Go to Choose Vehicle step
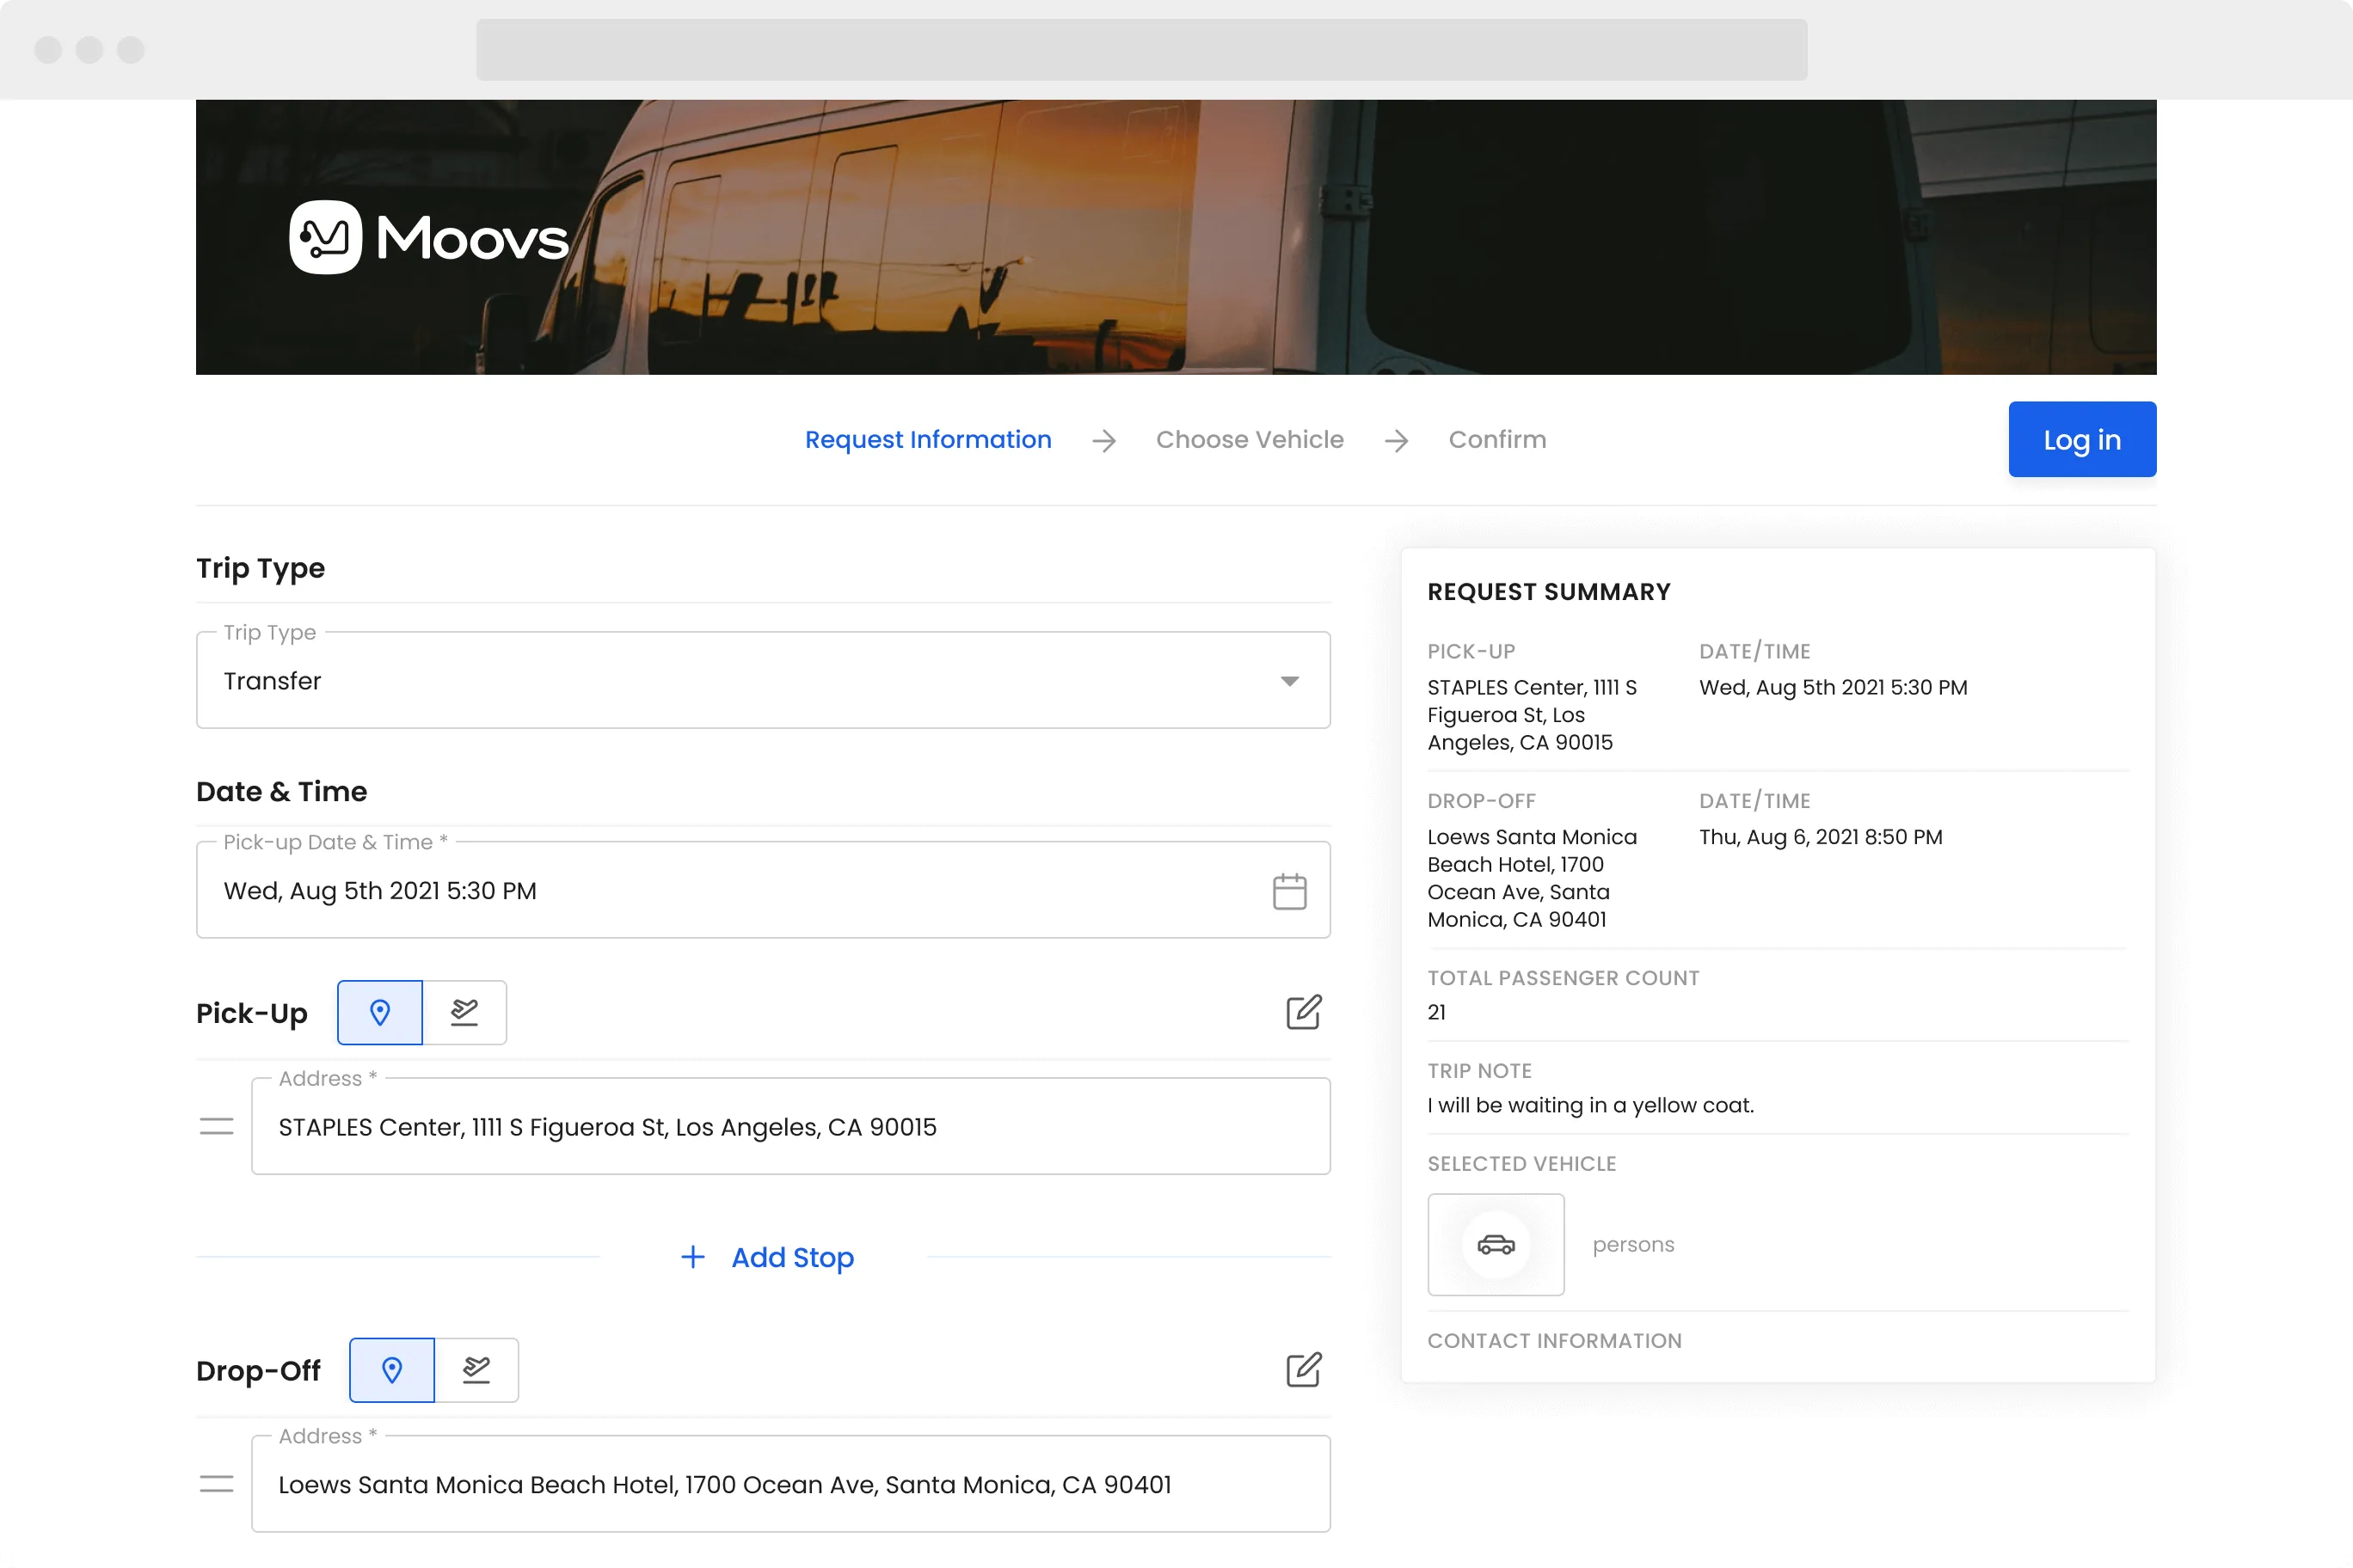 [1250, 439]
